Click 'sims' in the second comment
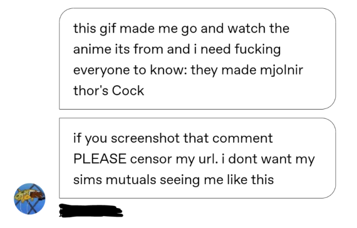The image size is (357, 228). pyautogui.click(x=88, y=180)
